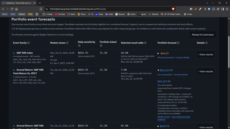Collapse the $33,157.99 forecast details
This screenshot has width=230, height=129.
(158, 70)
